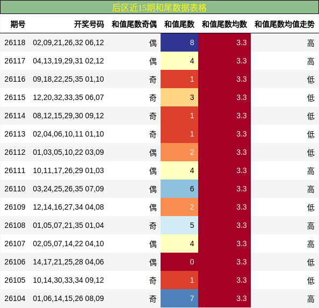Click the table title 后区近15期和尾数据表格

tap(160, 8)
